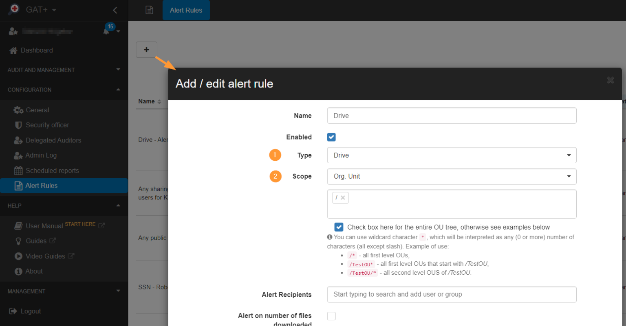626x326 pixels.
Task: Select the document icon beside Alert Rules tab
Action: [149, 10]
